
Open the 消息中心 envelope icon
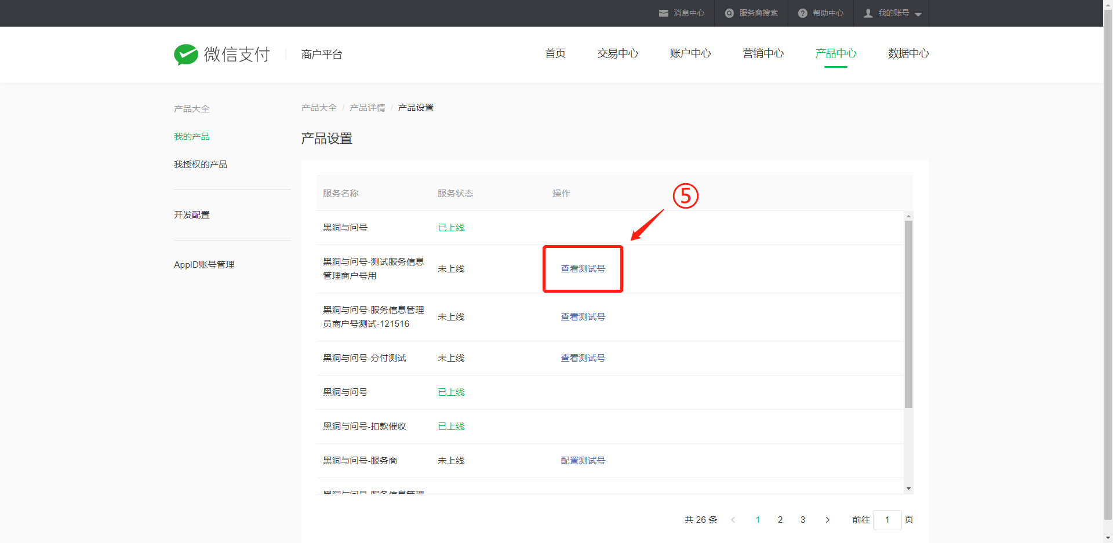[664, 13]
